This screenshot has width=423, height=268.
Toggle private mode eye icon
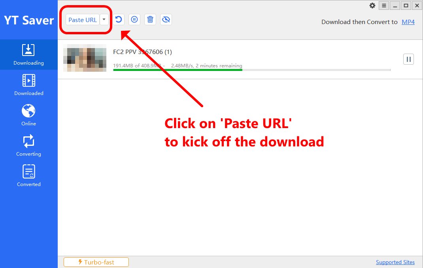click(166, 20)
